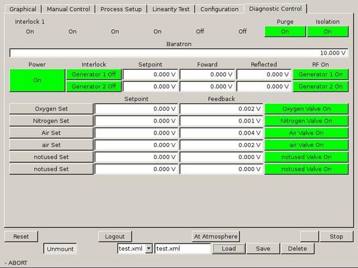Focus the test.xml filename text field
Viewport: 358px width, 268px height.
pyautogui.click(x=182, y=249)
